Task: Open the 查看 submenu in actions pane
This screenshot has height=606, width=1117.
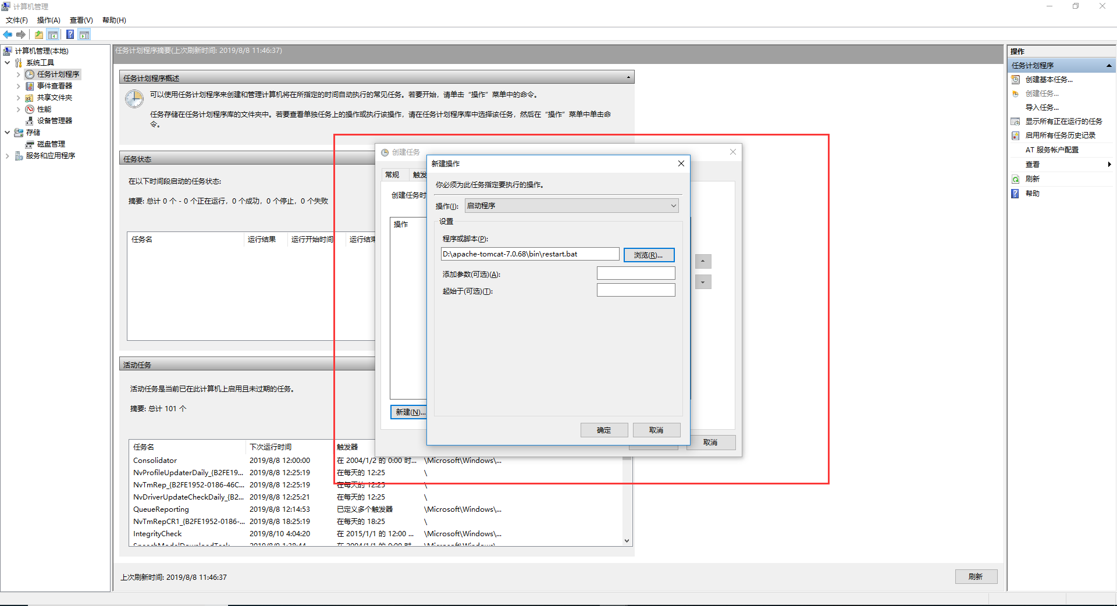Action: 1062,165
